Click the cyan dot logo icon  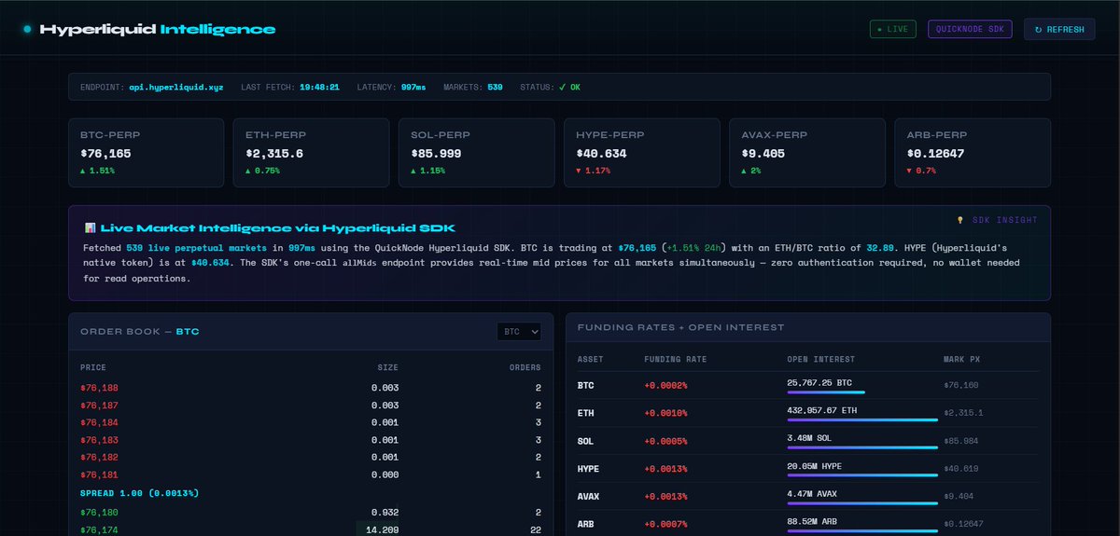(x=27, y=30)
